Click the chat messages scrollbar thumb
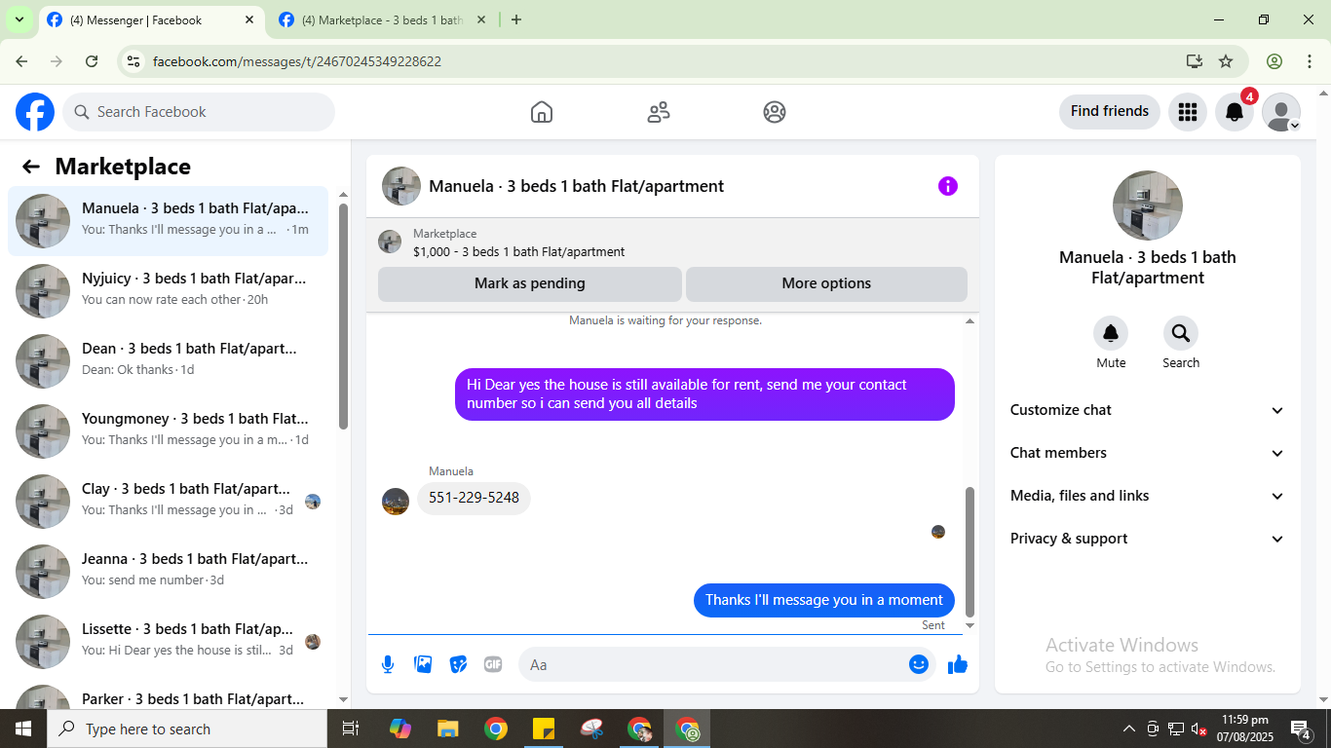 [x=970, y=551]
